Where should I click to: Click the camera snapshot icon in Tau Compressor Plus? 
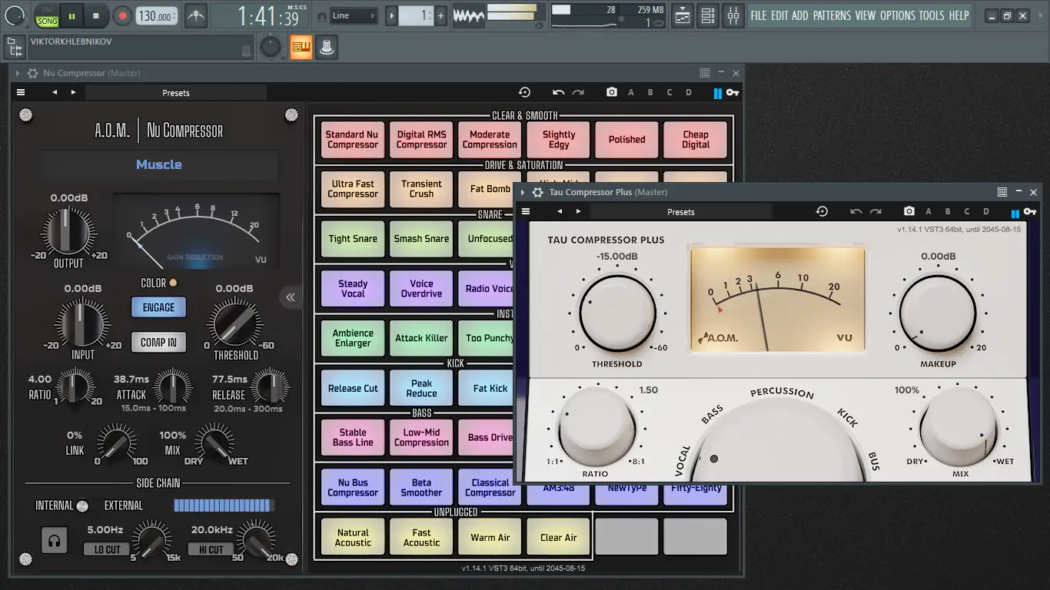pos(909,211)
